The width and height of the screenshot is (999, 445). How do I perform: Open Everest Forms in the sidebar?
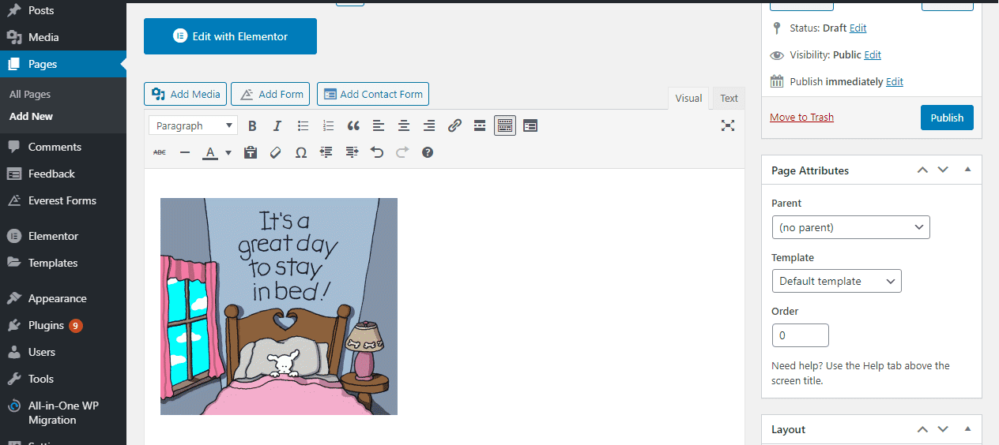point(63,200)
